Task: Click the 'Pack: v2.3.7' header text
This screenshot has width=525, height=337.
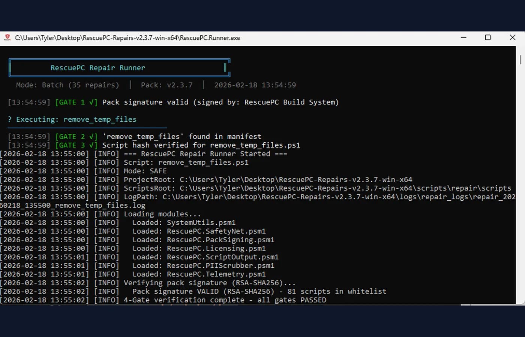Action: (x=167, y=85)
